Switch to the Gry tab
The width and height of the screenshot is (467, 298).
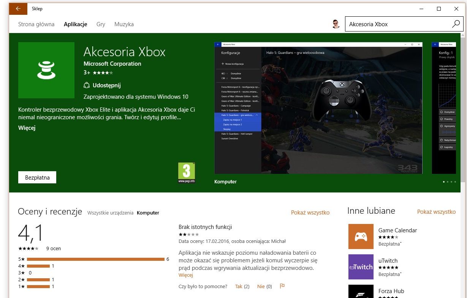pyautogui.click(x=101, y=24)
